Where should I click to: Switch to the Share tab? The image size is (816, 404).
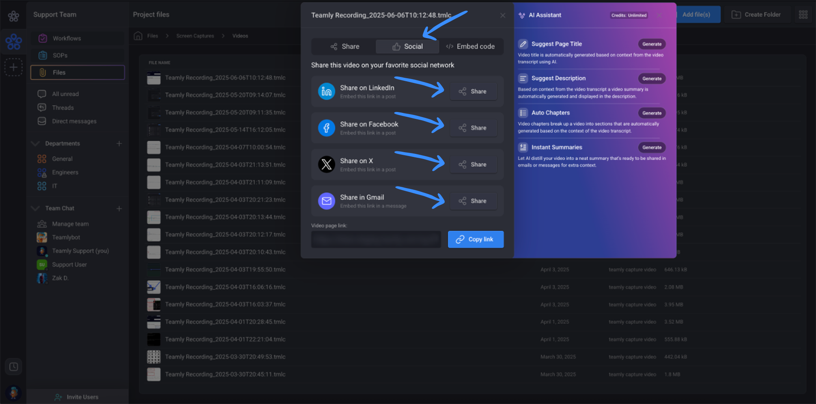coord(344,47)
